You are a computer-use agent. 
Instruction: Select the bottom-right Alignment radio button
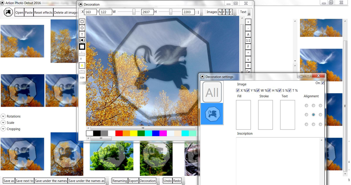[320, 124]
